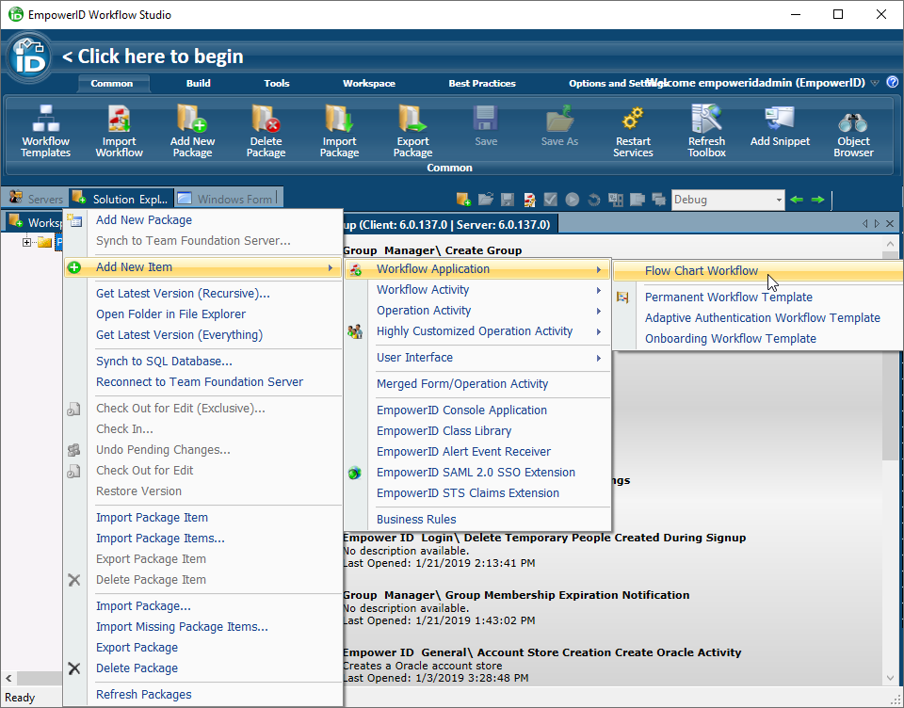Click the 'Click here to begin' header

tap(152, 56)
